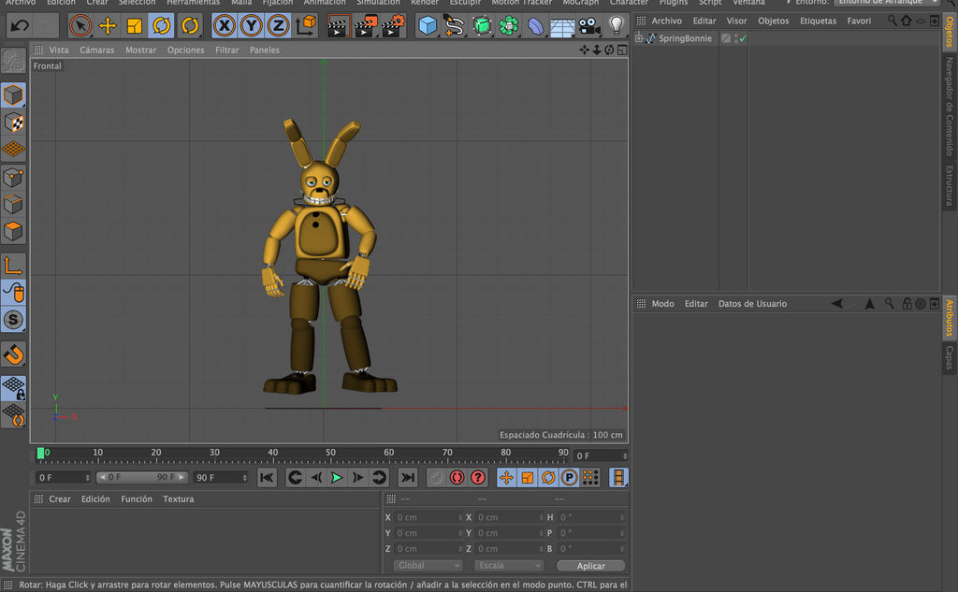The height and width of the screenshot is (592, 958).
Task: Open viewport Cámaras menu
Action: (97, 51)
